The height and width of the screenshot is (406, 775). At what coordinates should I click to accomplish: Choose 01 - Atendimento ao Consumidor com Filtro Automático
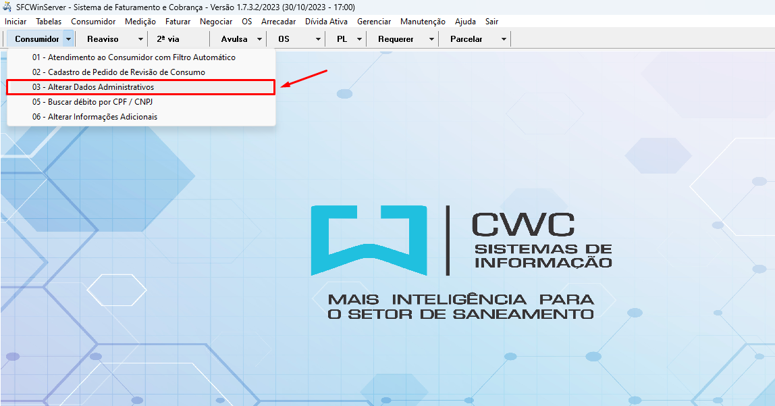coord(134,57)
